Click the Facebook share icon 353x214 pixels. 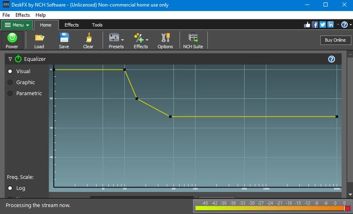click(315, 25)
